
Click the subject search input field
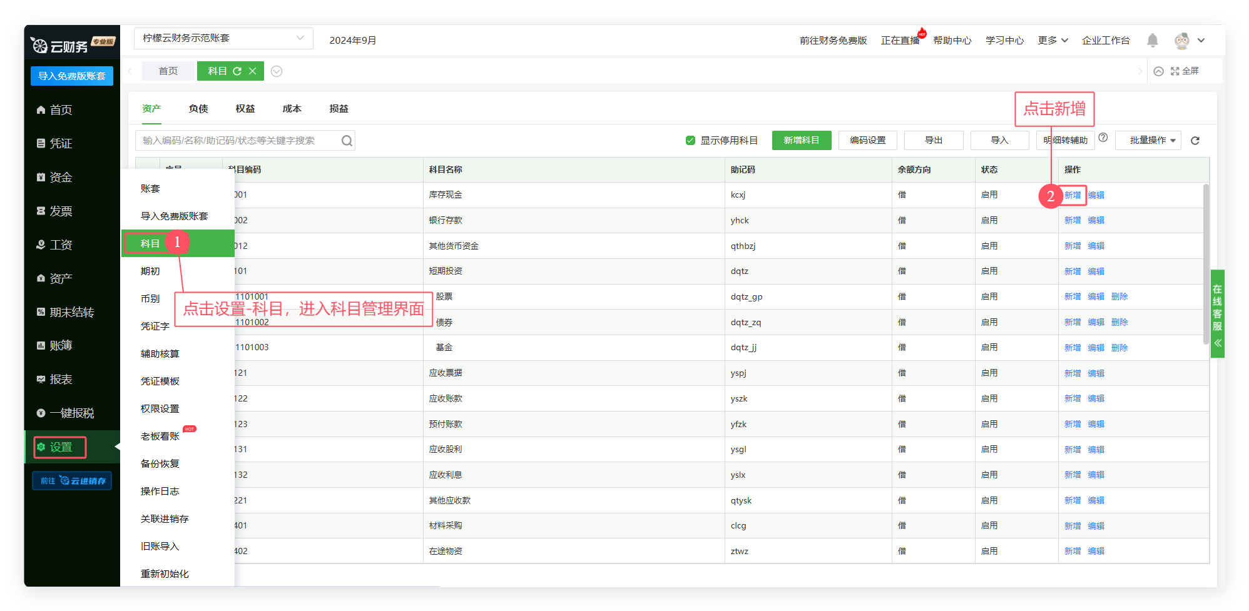(x=238, y=141)
